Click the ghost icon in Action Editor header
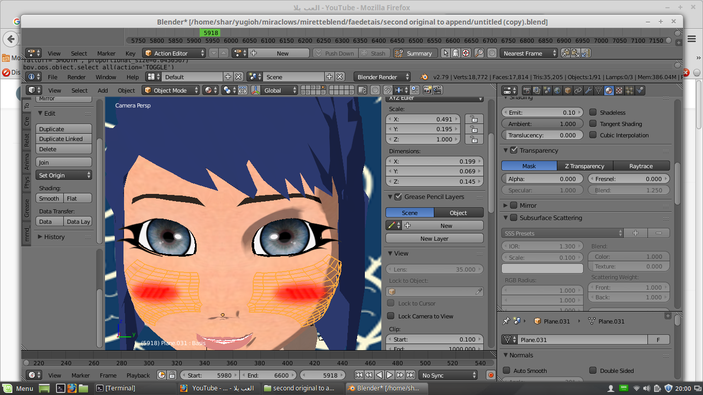 [455, 53]
